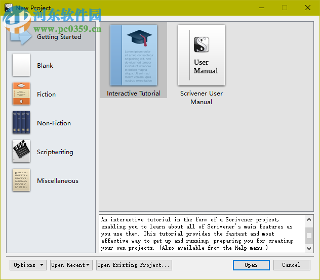320x280 pixels.
Task: Click the description scrollbar down arrow
Action: click(x=309, y=249)
